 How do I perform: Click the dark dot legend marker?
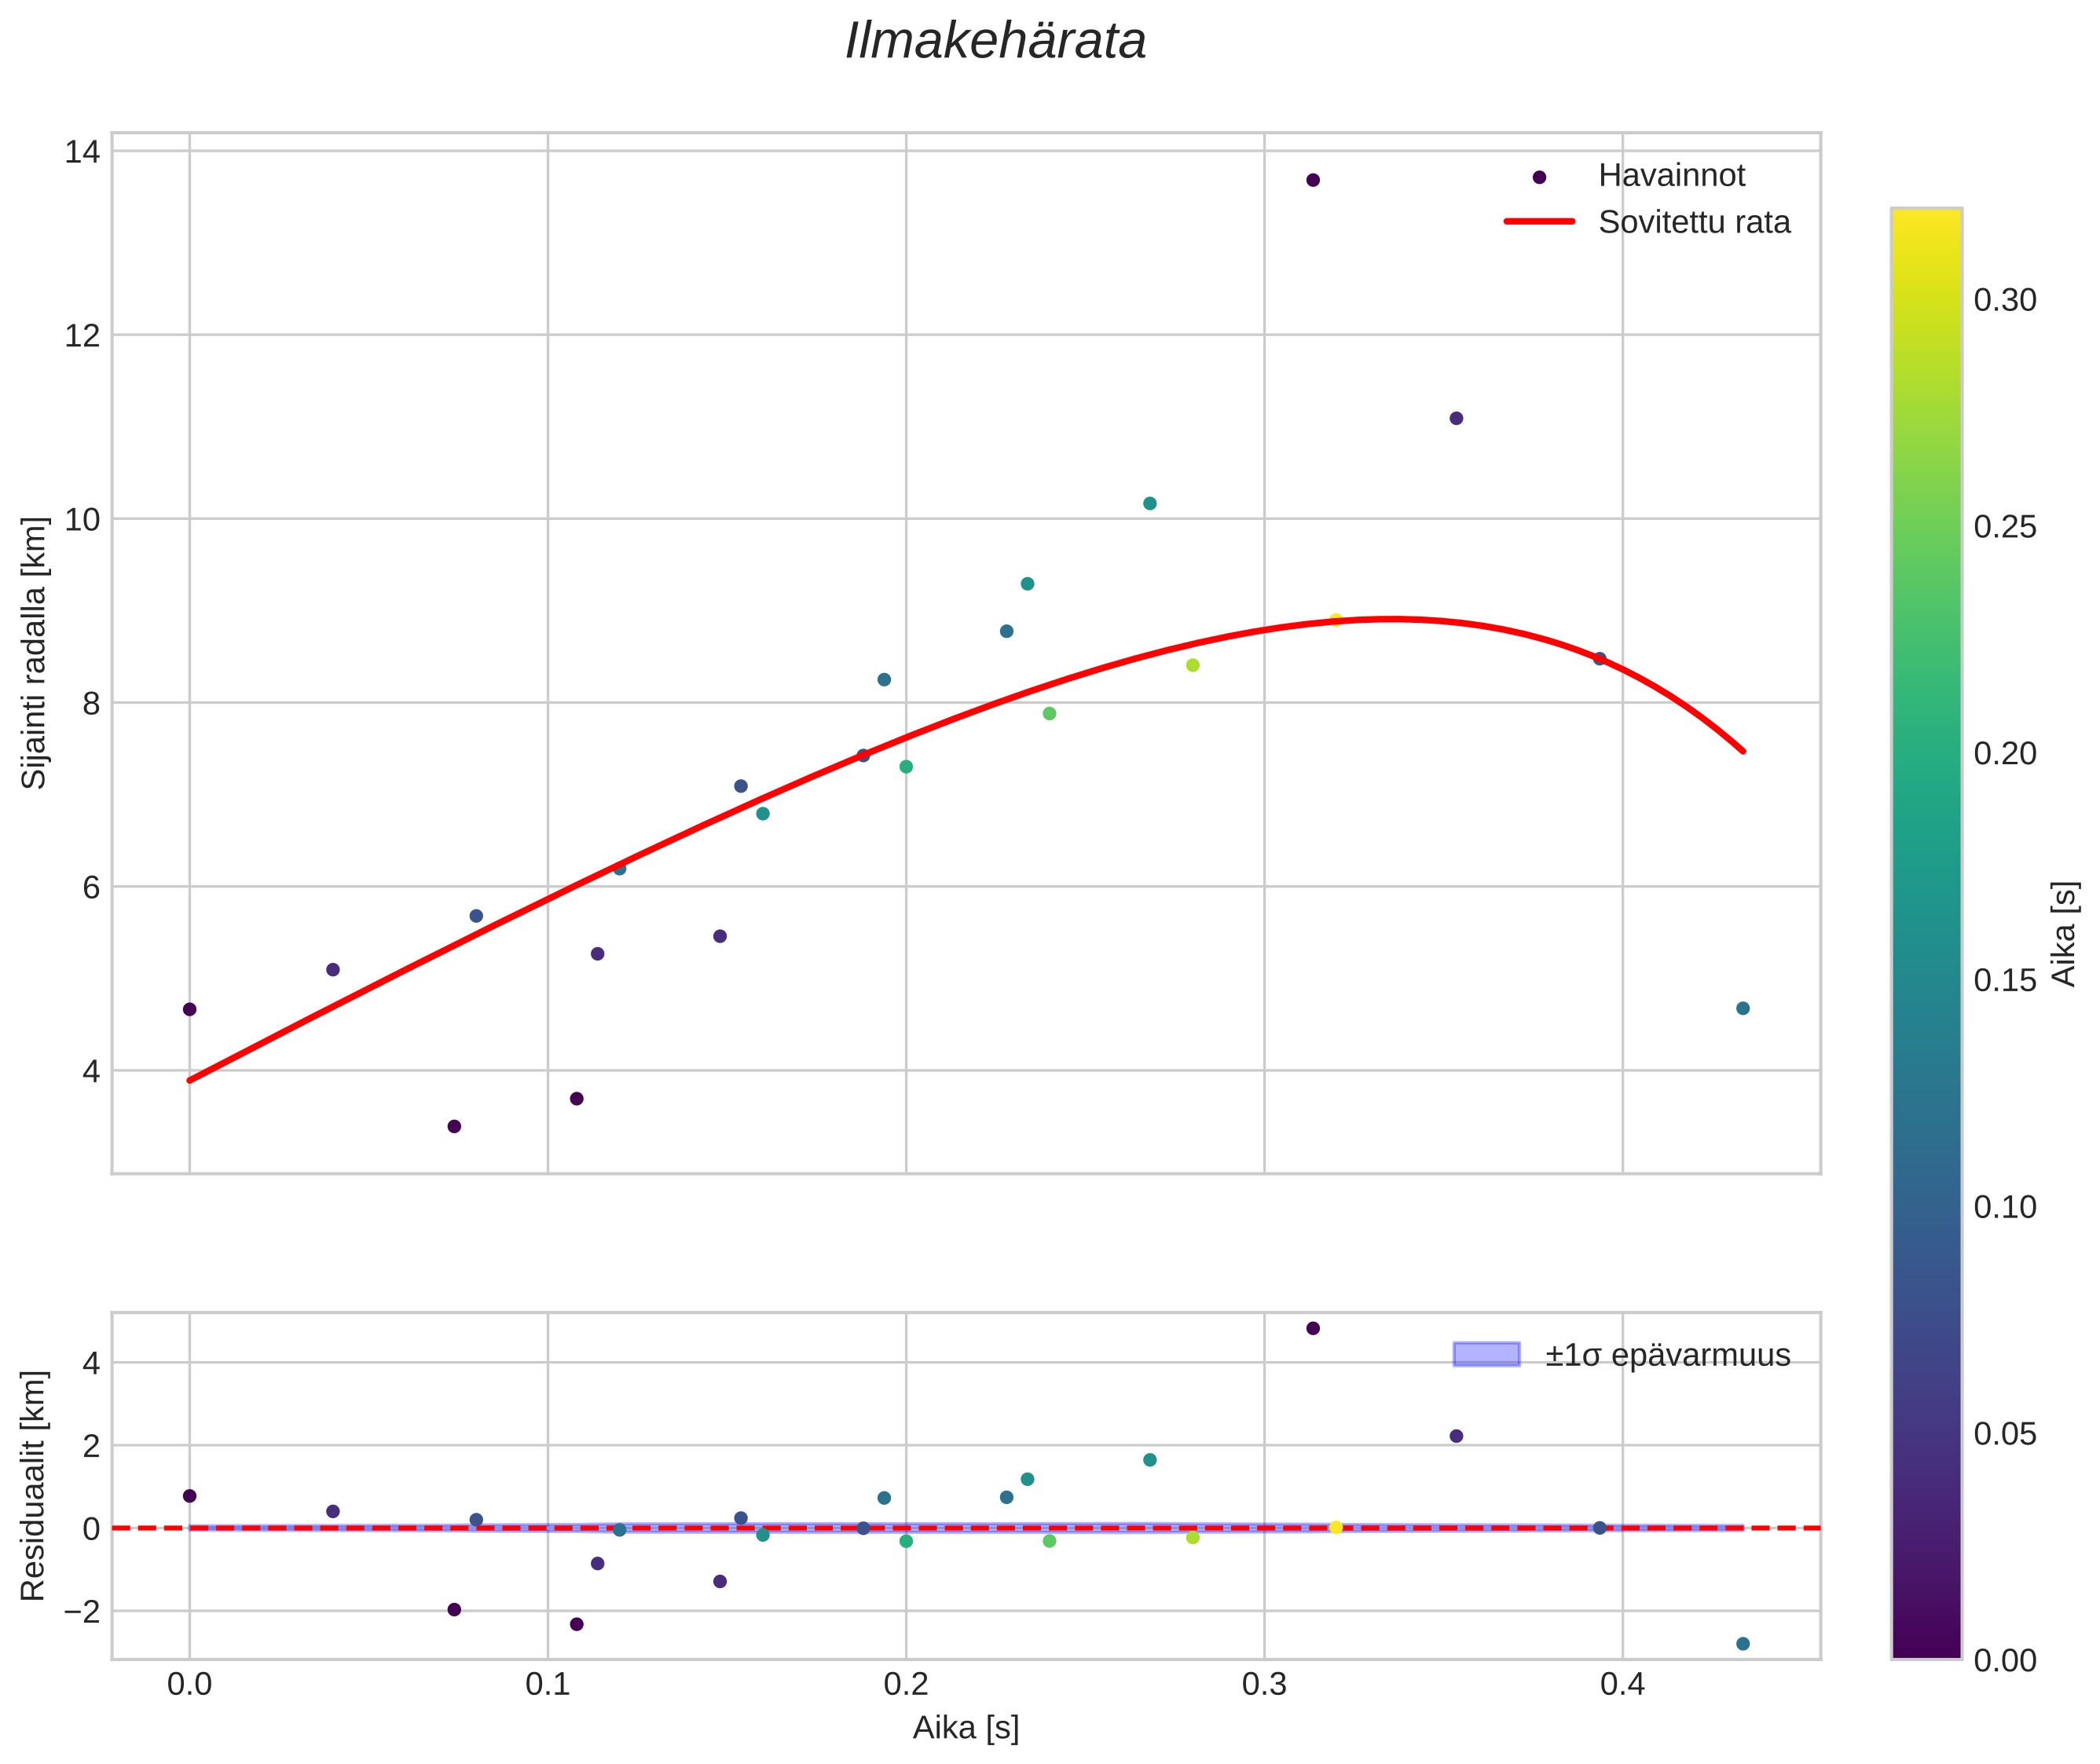click(x=1539, y=177)
